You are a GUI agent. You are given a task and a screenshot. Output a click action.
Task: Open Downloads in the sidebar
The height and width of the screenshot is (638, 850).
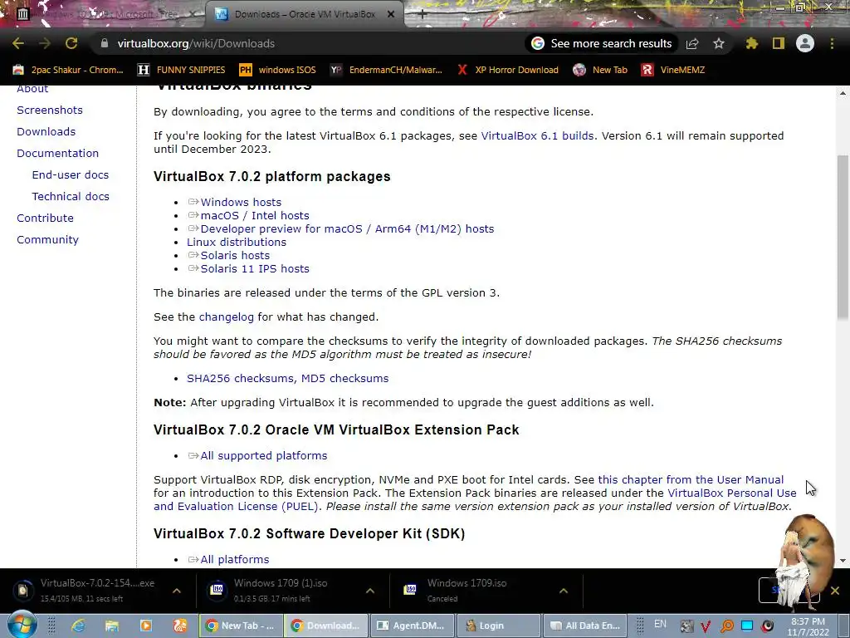(46, 132)
